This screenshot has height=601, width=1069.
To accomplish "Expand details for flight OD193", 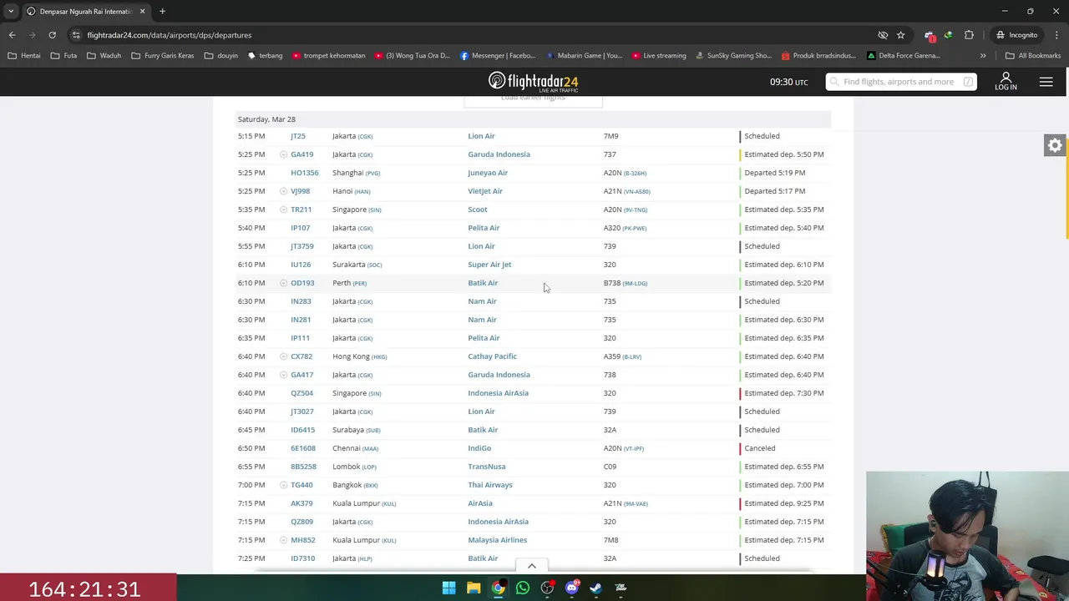I will pos(283,283).
